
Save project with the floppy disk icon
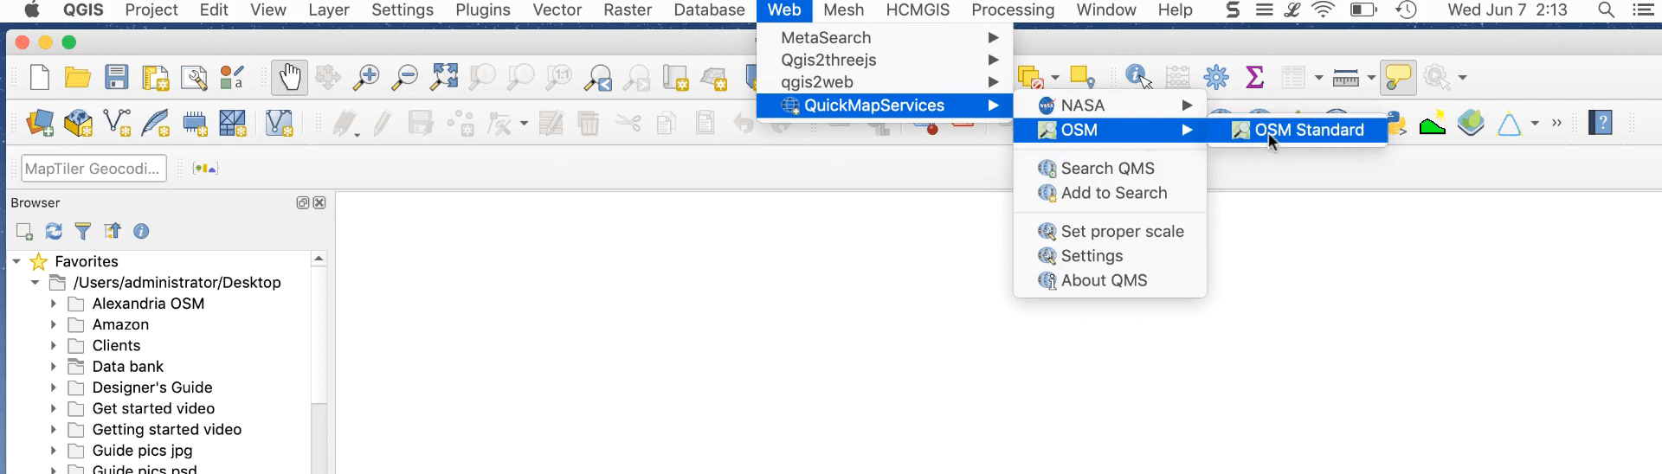tap(116, 78)
